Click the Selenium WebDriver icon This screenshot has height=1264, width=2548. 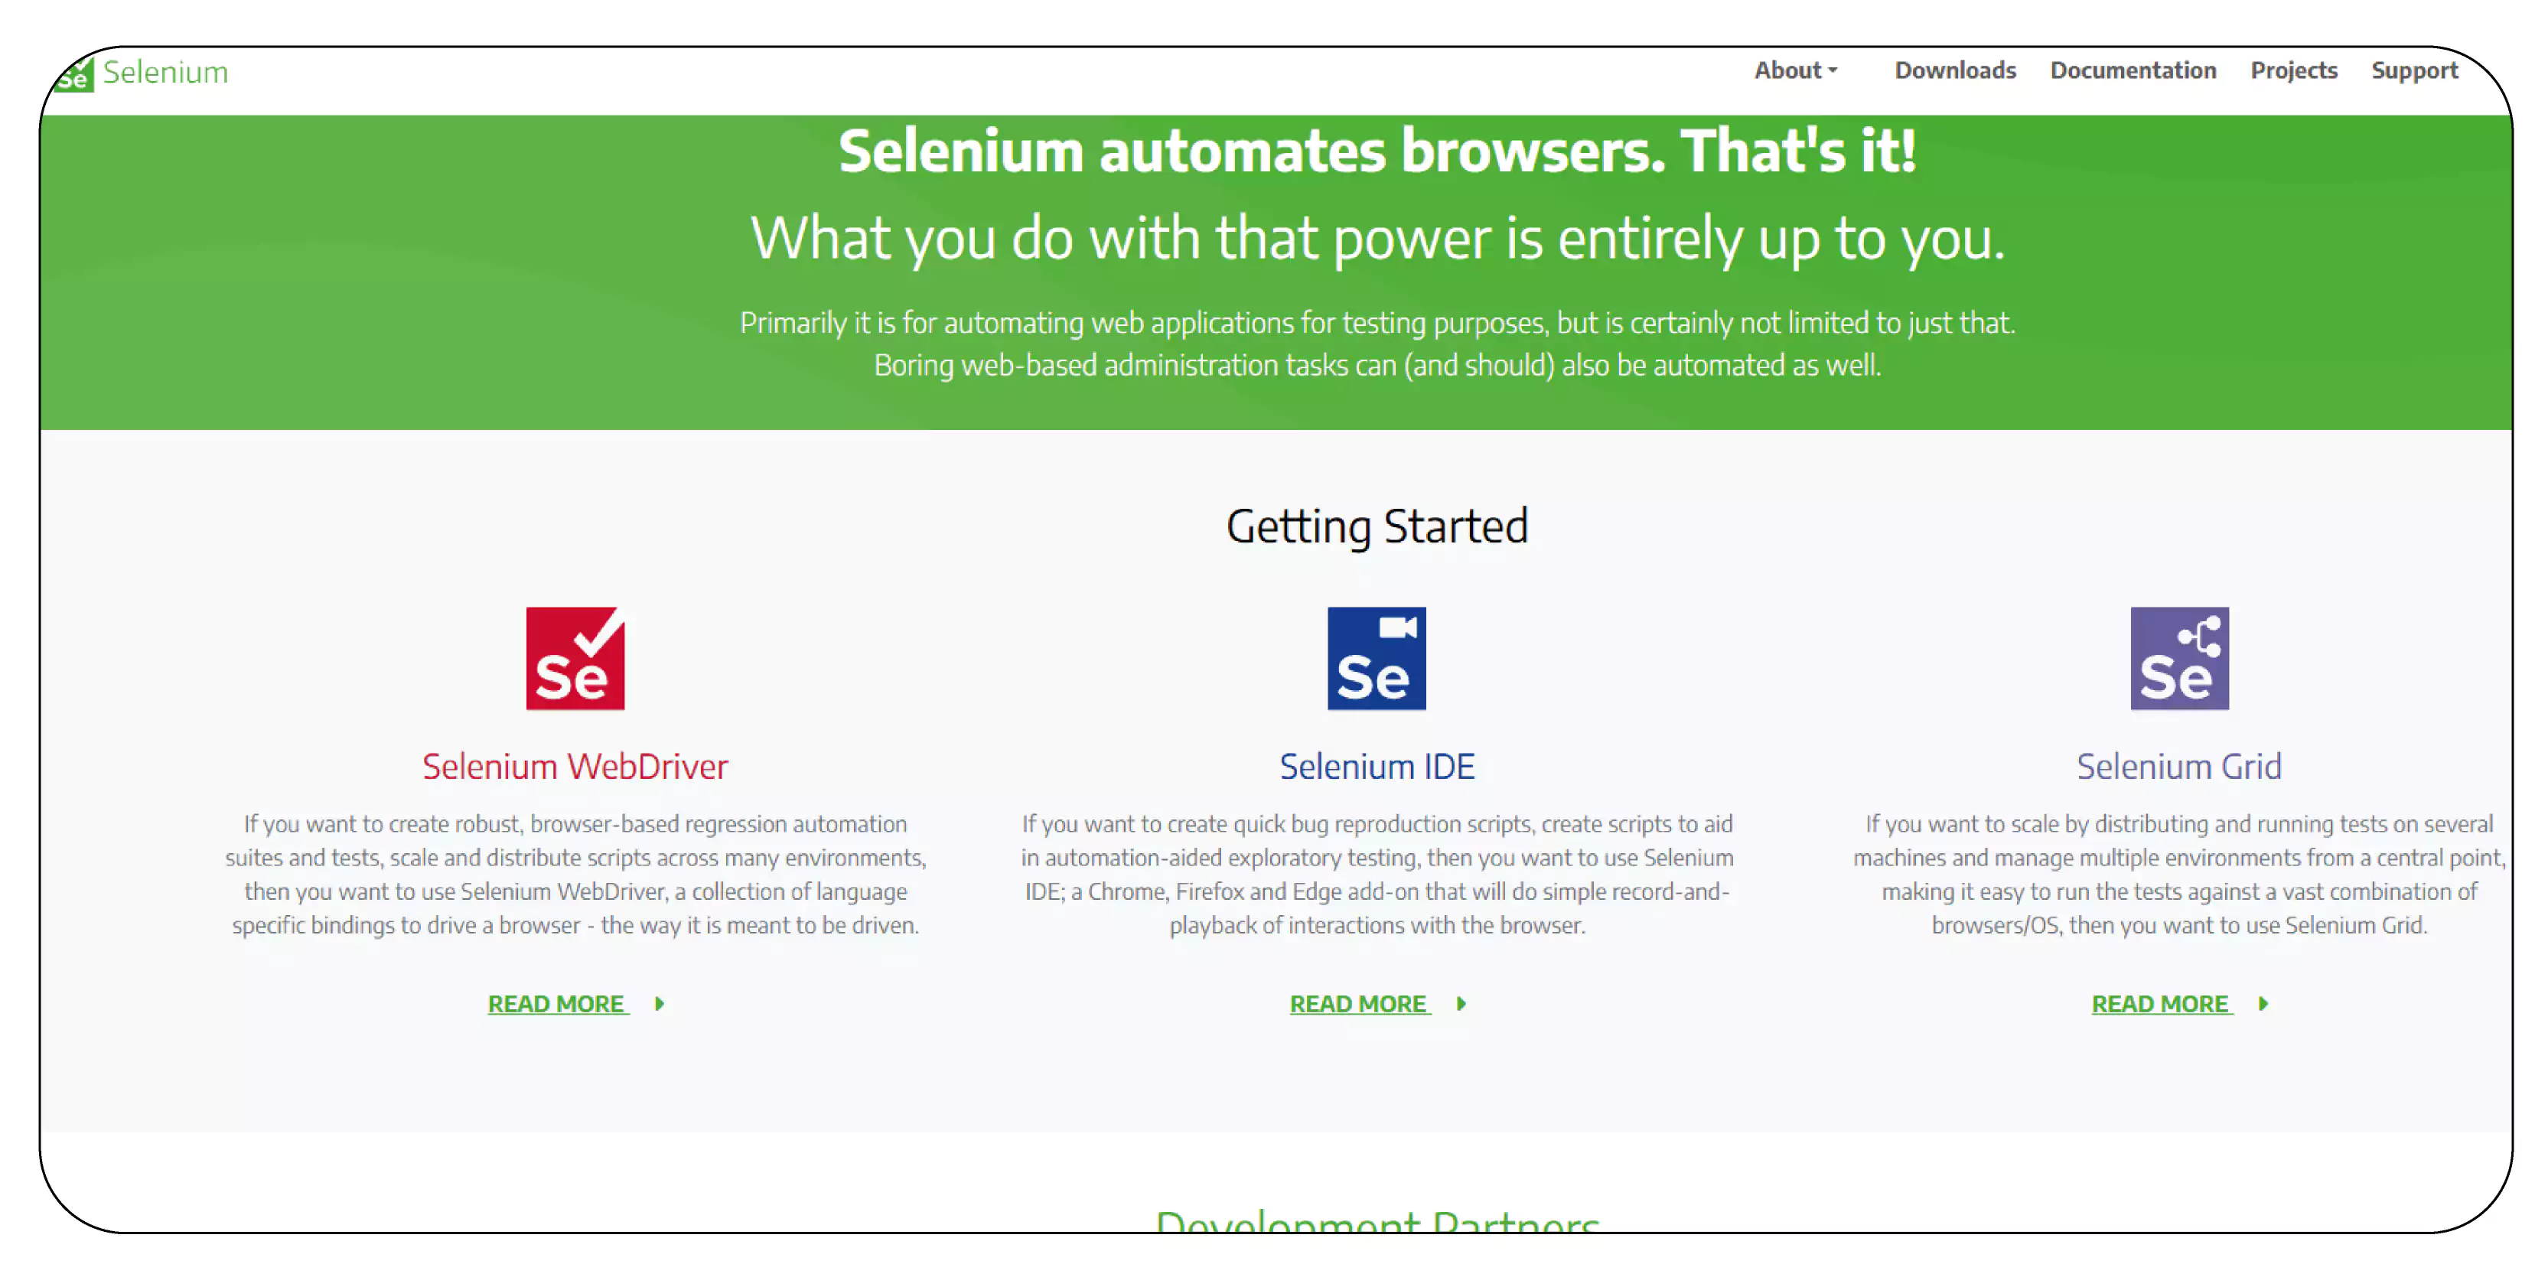click(575, 656)
